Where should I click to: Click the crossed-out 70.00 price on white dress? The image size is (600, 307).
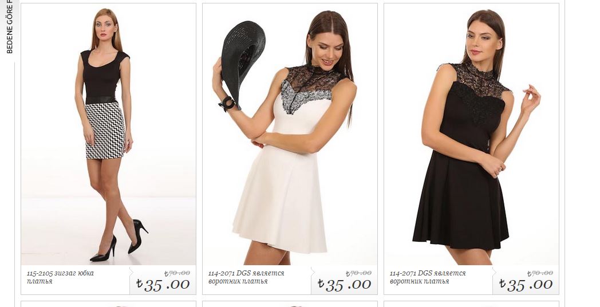pos(358,273)
